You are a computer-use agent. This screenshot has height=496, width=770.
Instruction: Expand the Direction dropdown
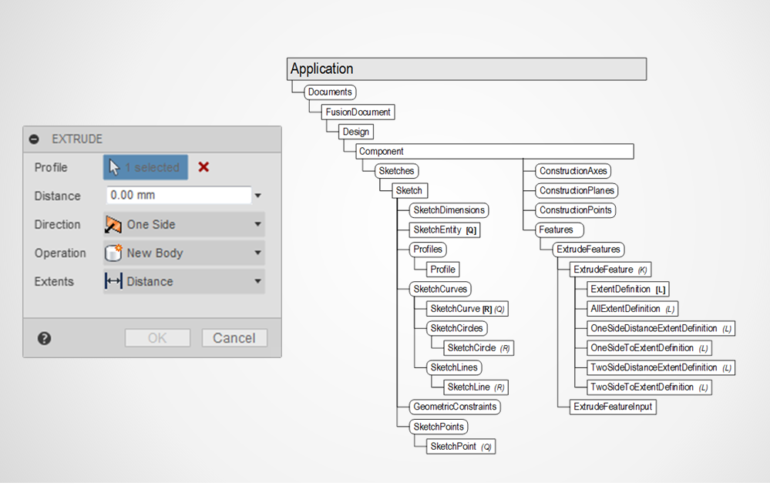[257, 225]
